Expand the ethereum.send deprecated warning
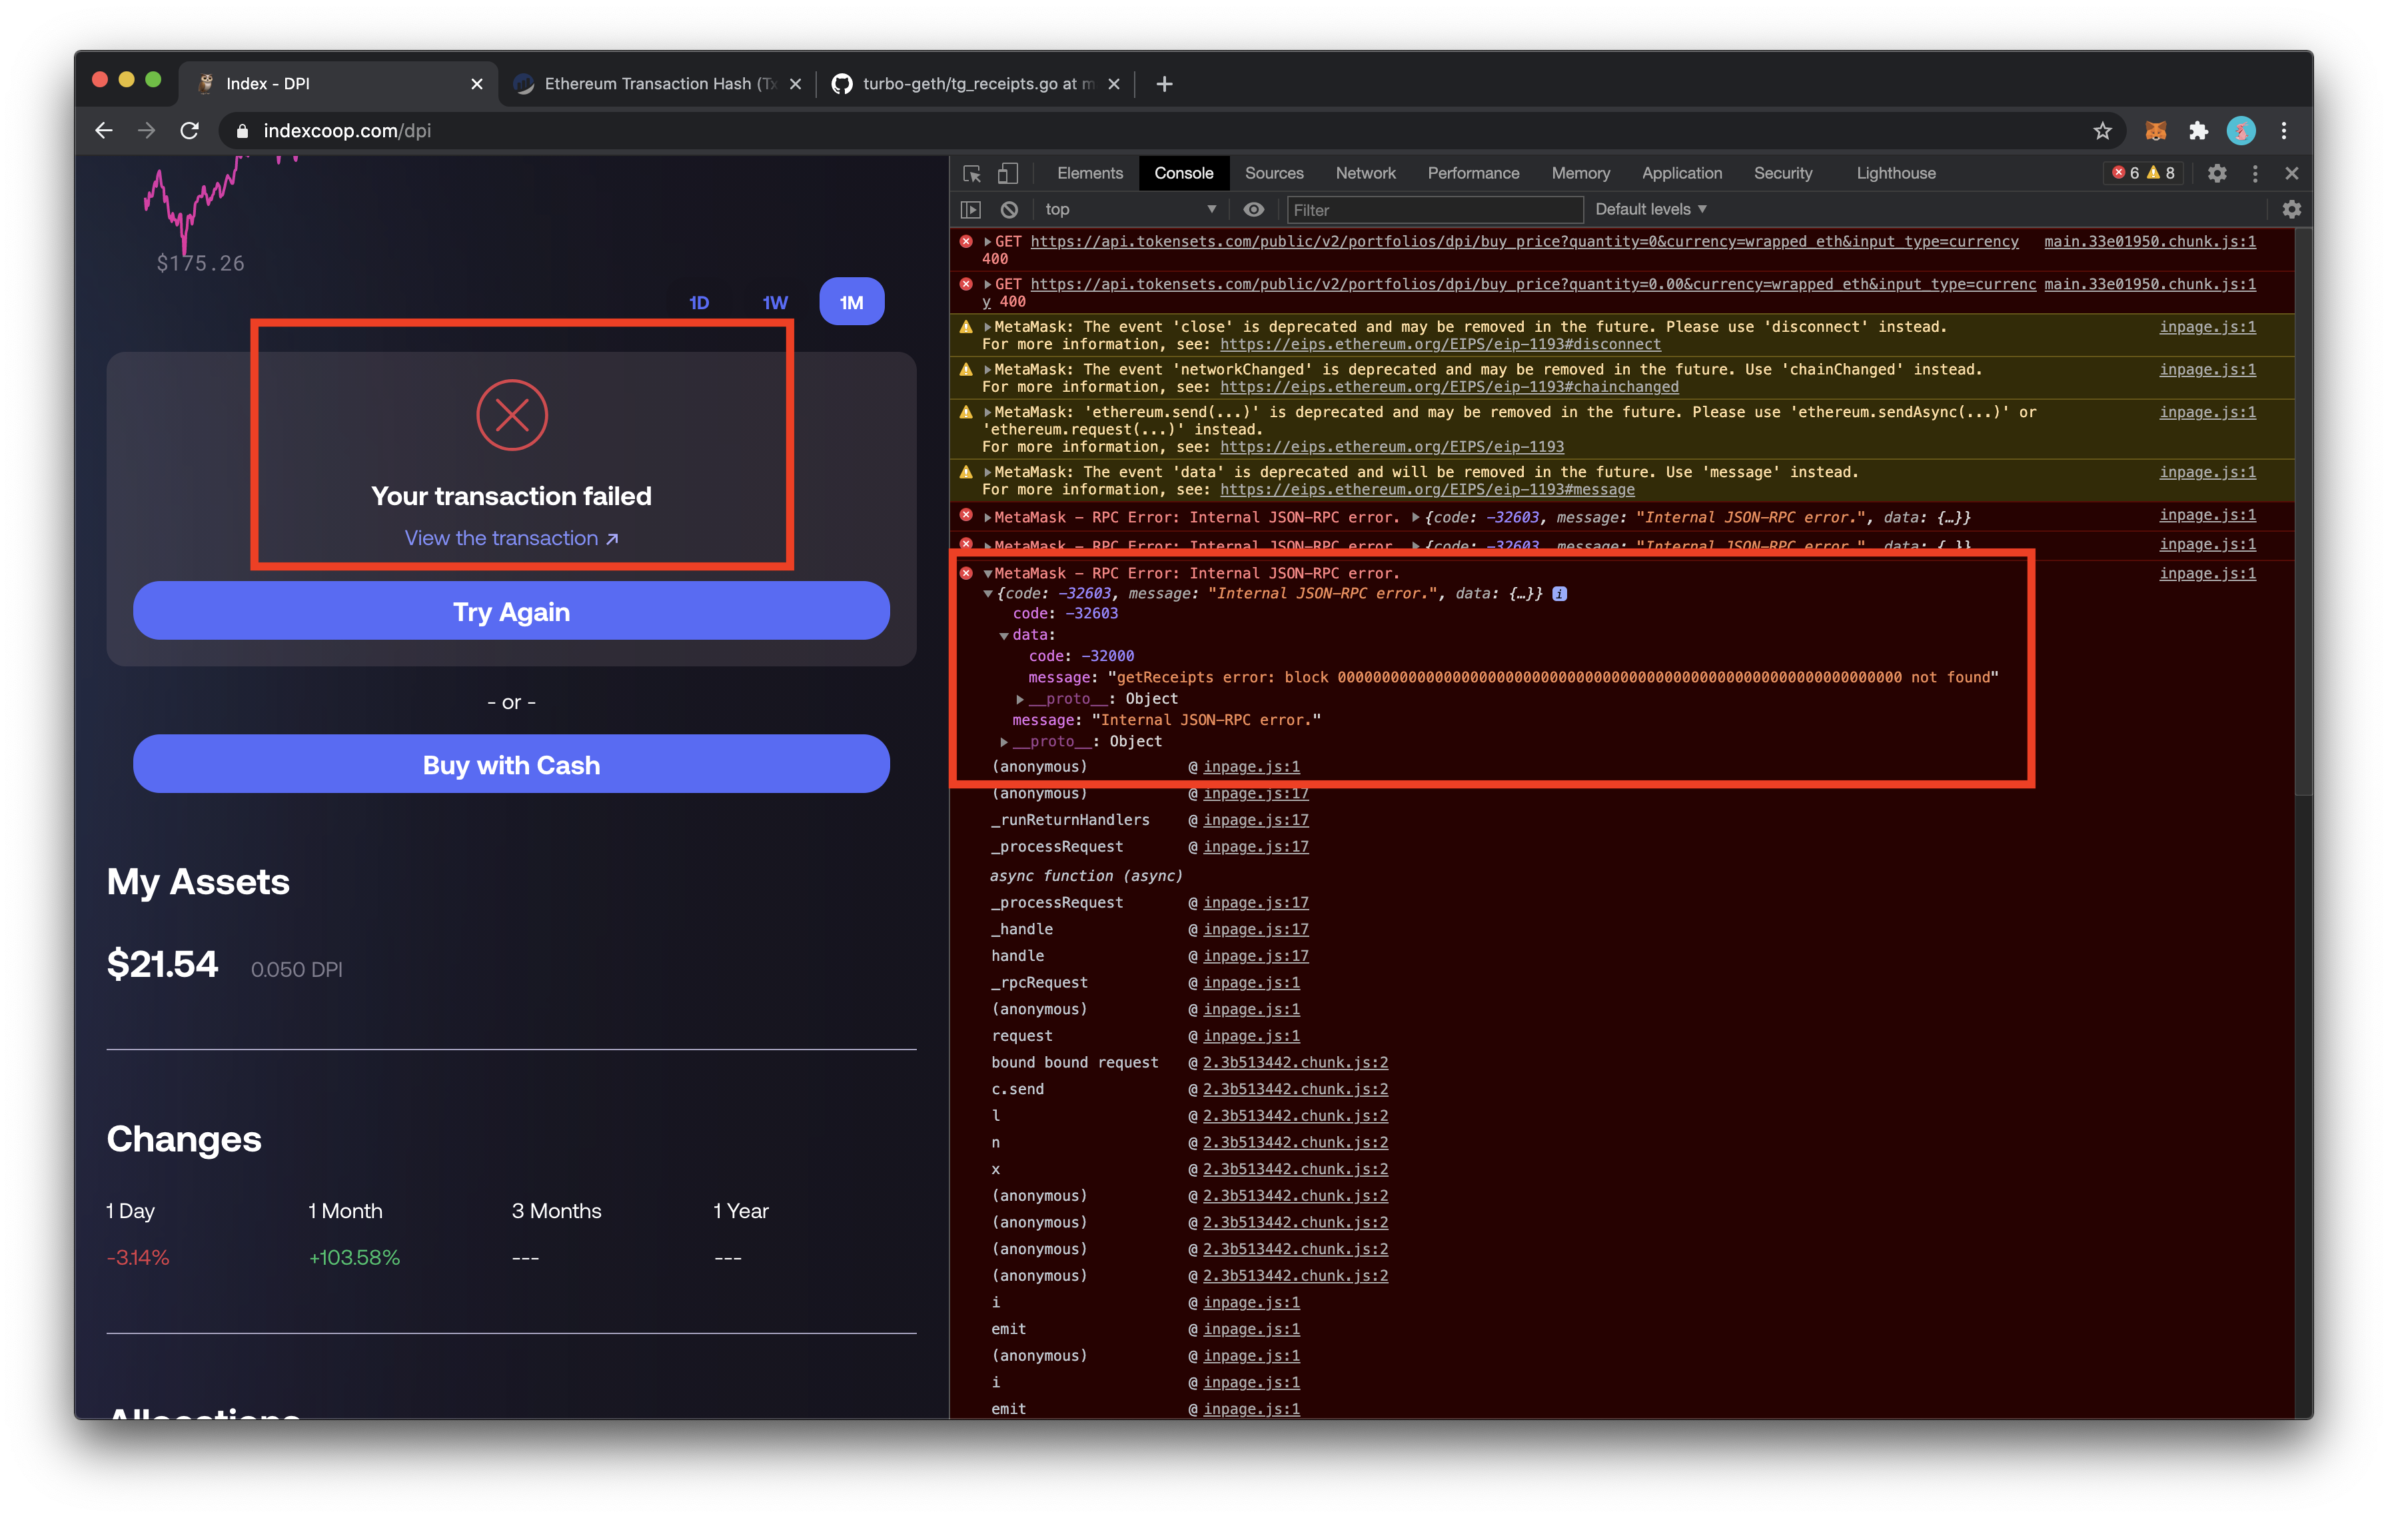This screenshot has width=2388, height=1518. (x=987, y=412)
